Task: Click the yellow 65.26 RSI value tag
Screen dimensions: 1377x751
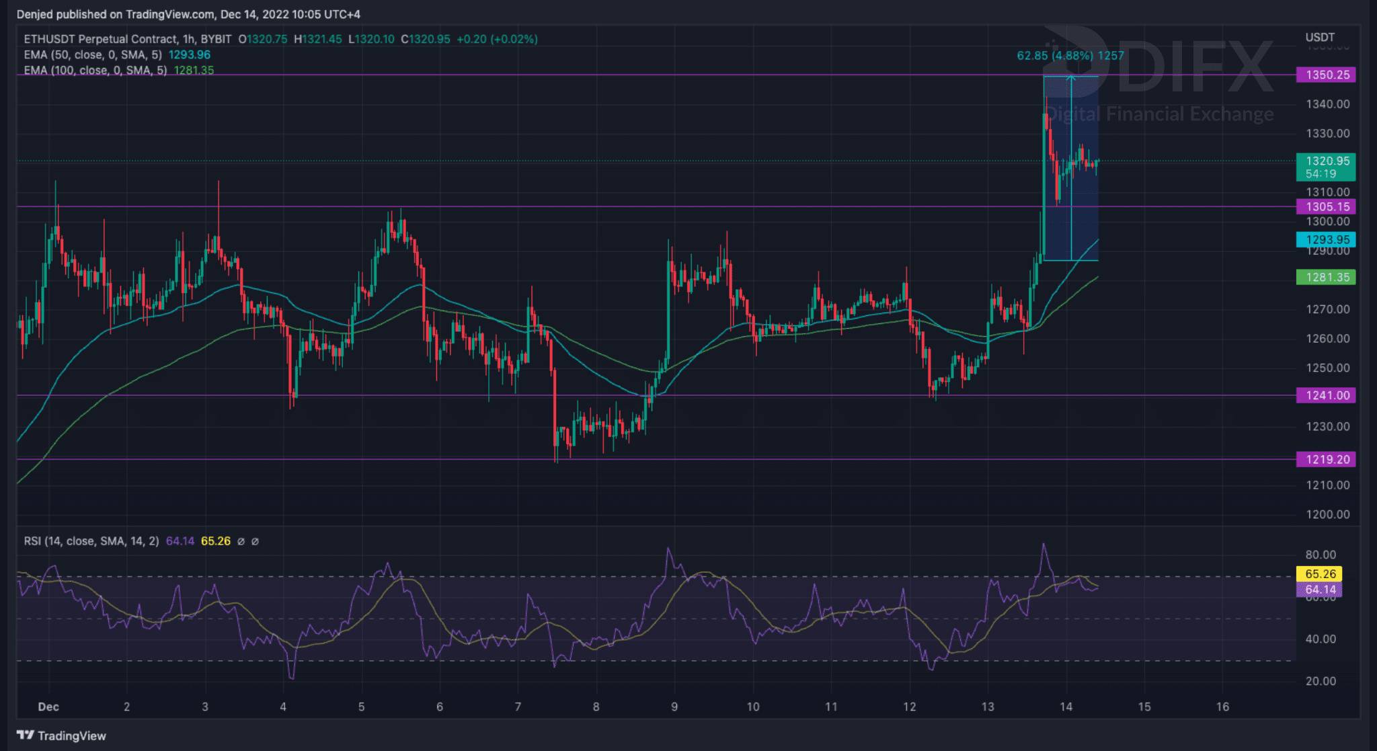Action: pyautogui.click(x=1319, y=574)
